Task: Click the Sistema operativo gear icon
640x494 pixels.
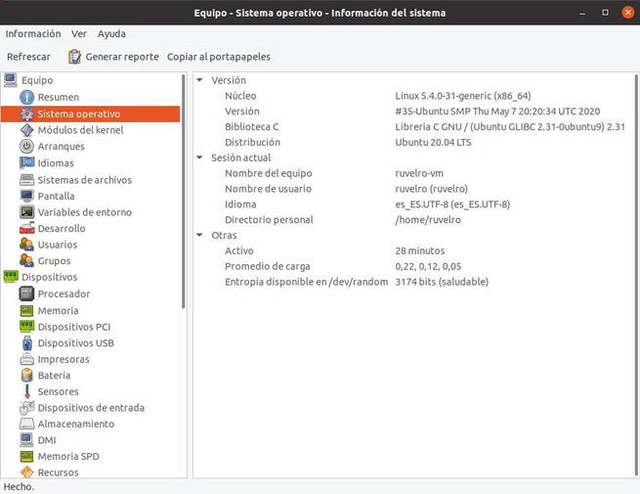Action: pyautogui.click(x=27, y=113)
